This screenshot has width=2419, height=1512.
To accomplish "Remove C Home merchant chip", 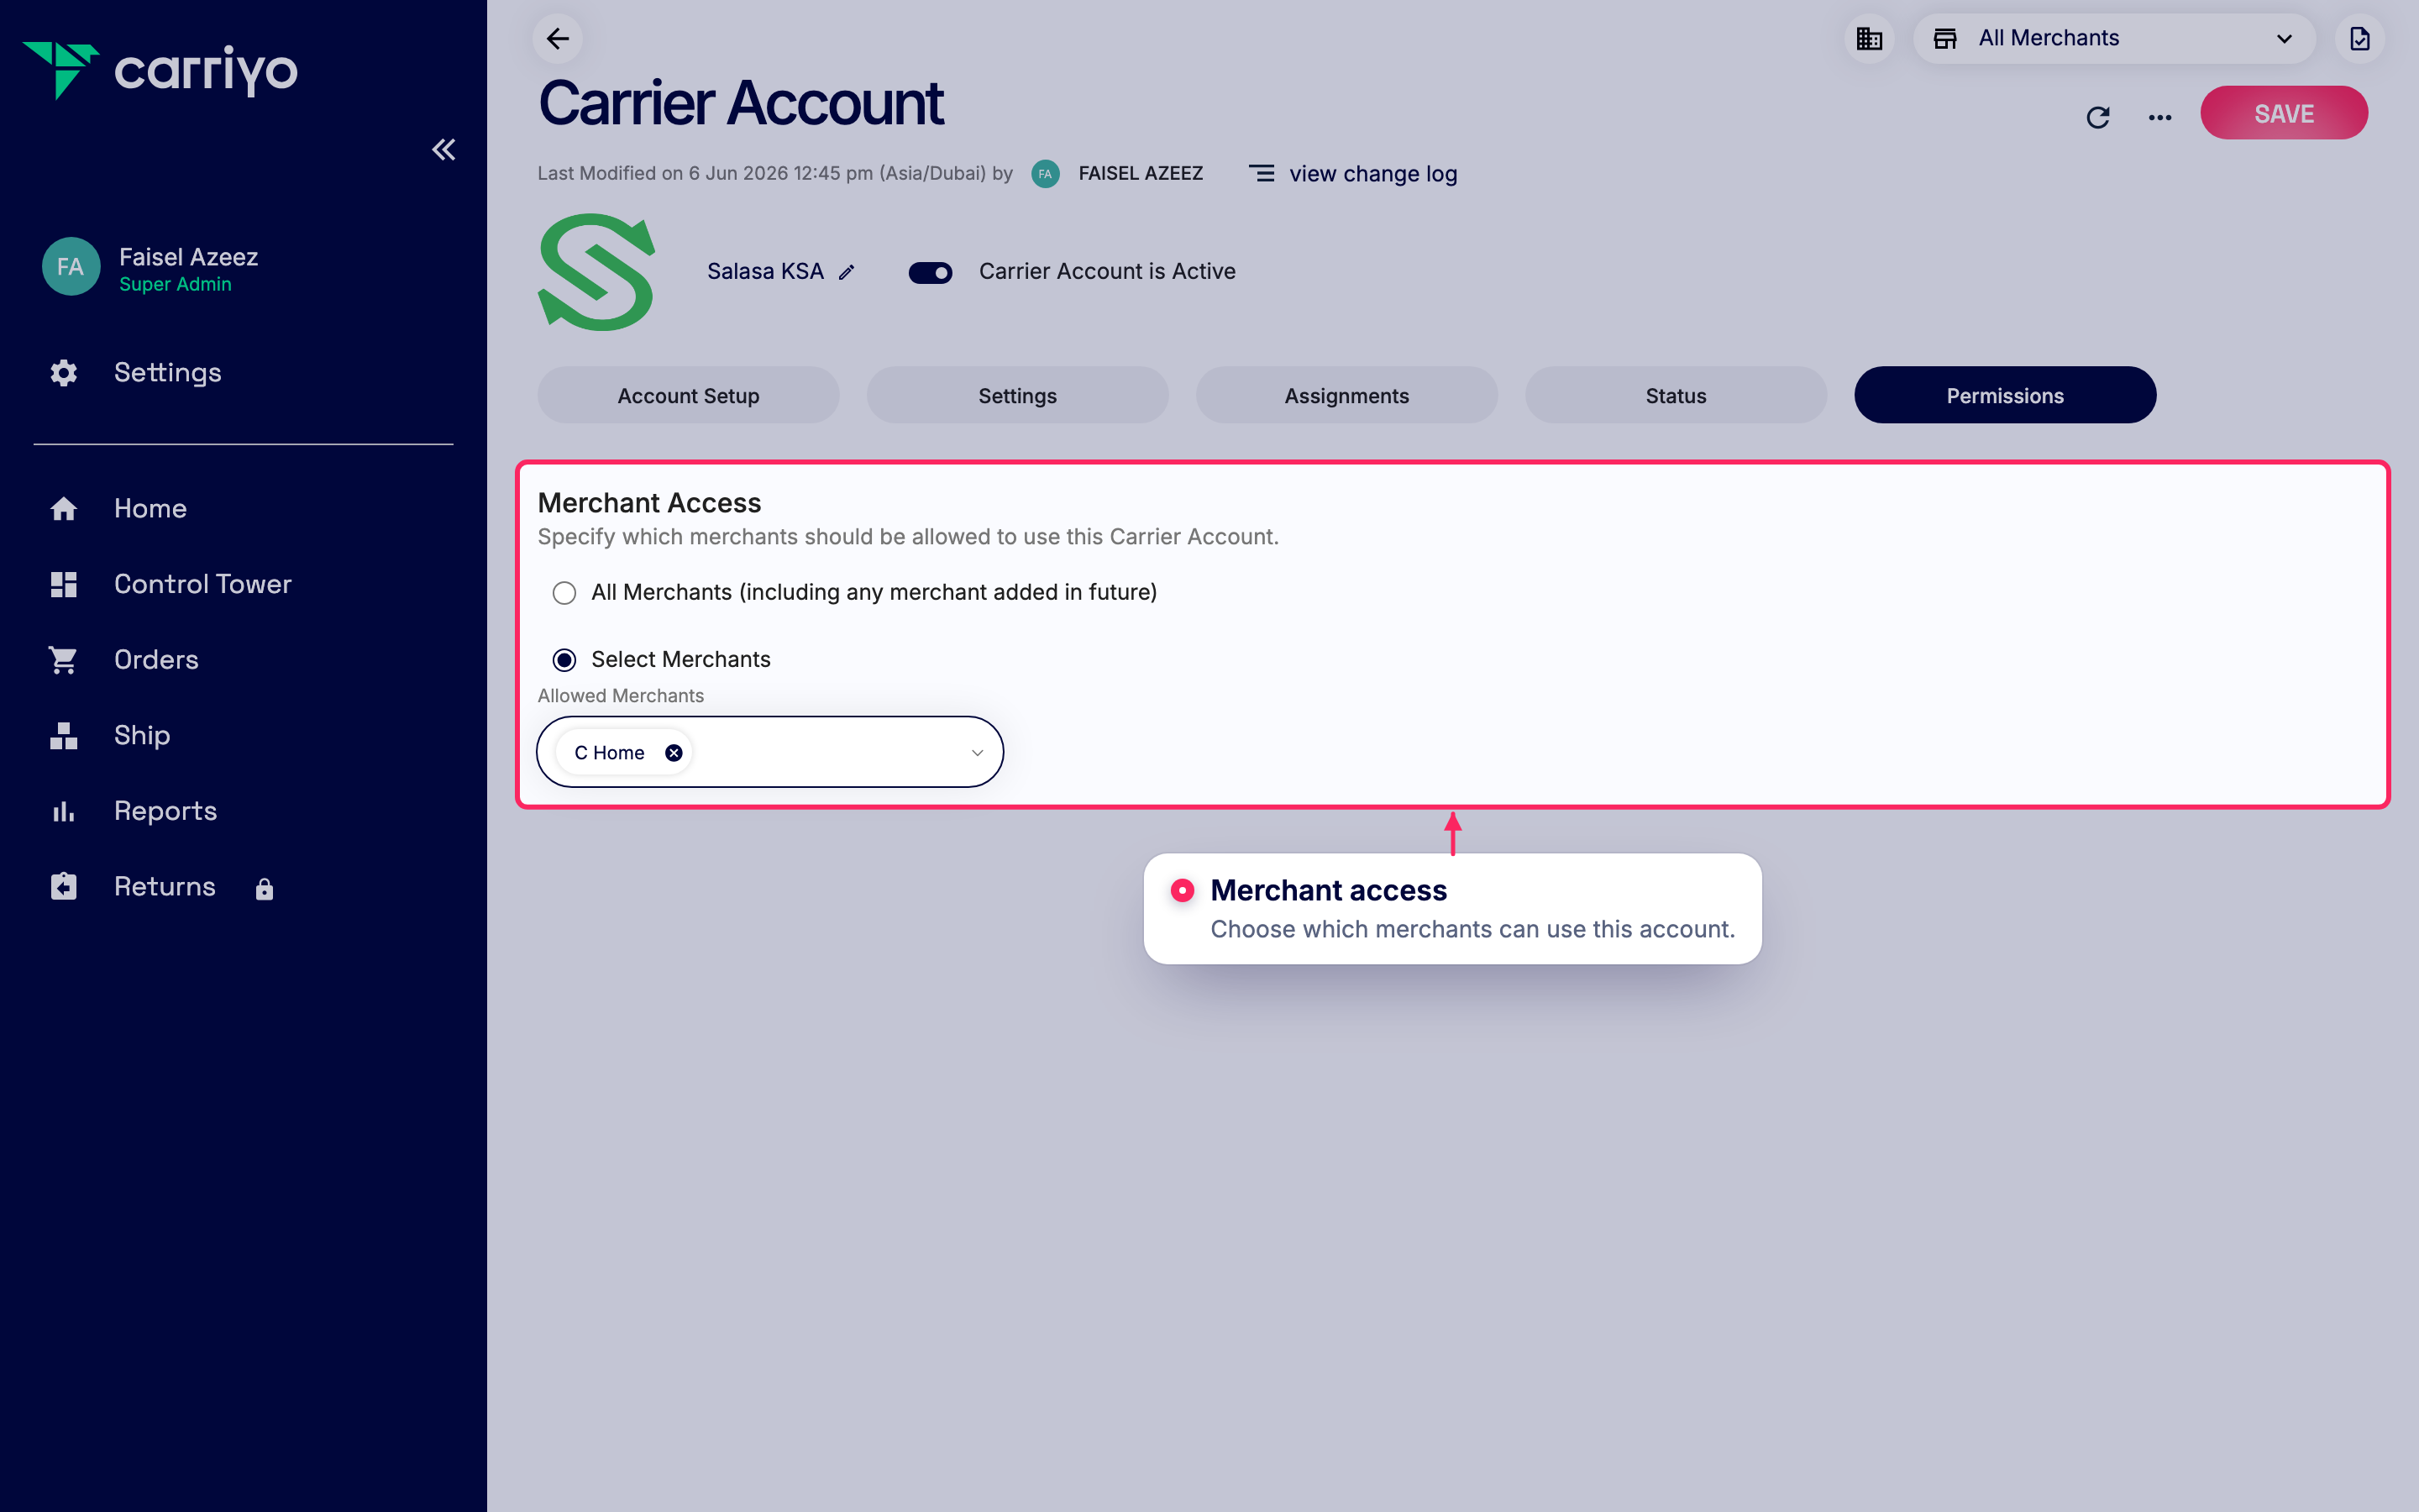I will point(674,753).
